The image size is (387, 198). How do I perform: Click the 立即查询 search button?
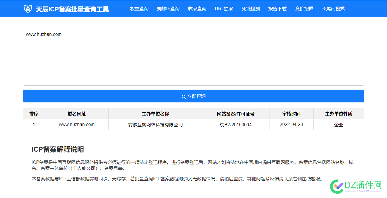pyautogui.click(x=193, y=96)
